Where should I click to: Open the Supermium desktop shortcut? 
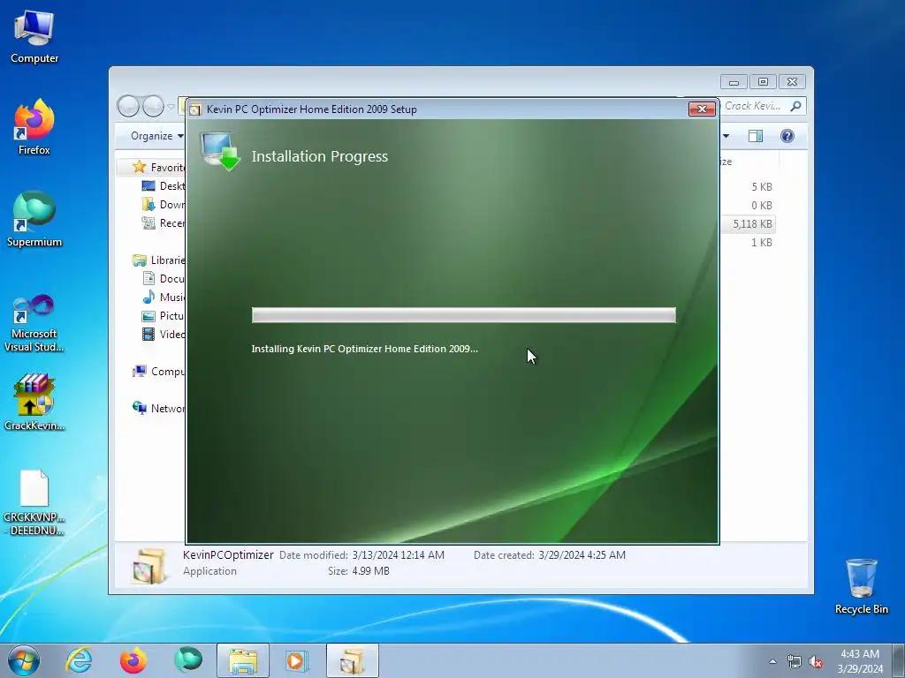[x=34, y=219]
